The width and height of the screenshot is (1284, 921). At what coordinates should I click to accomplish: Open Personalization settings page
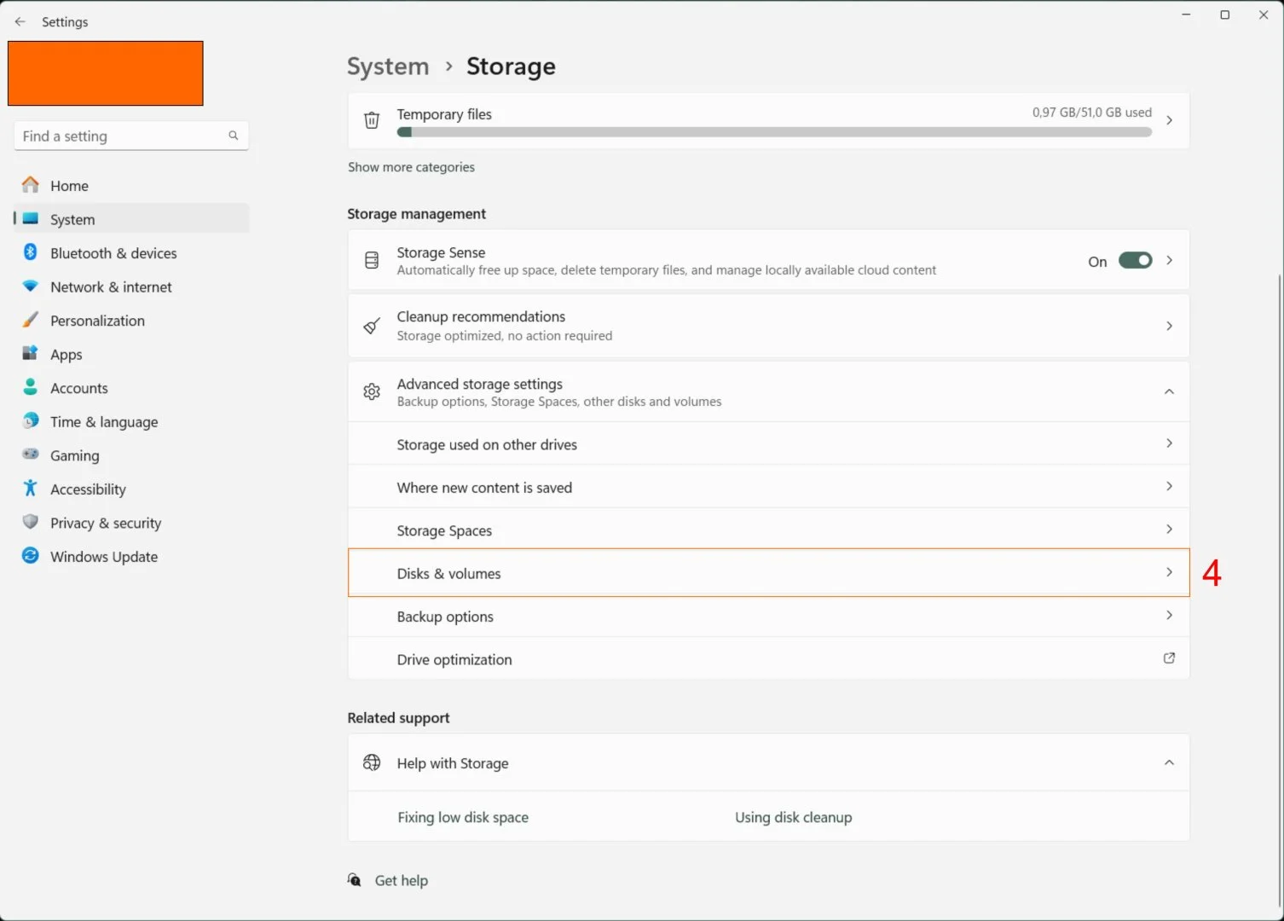click(130, 321)
